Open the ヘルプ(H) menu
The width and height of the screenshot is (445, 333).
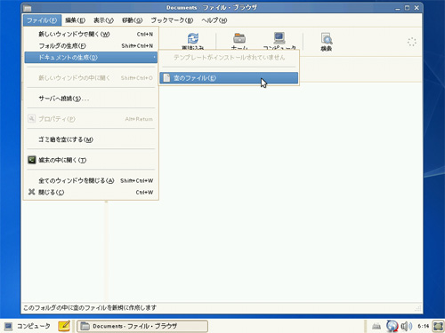point(214,20)
